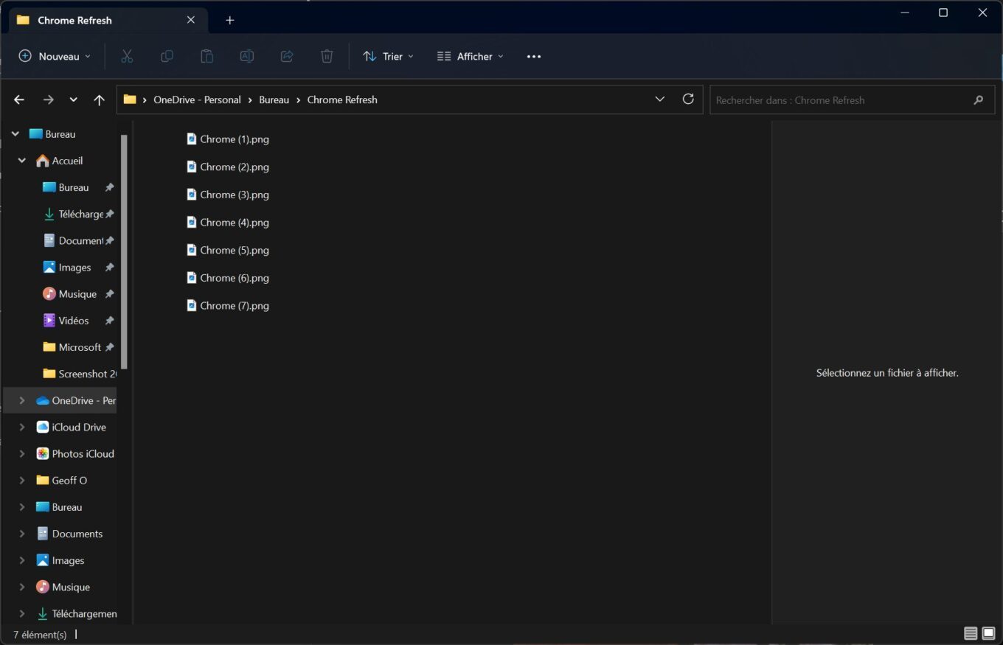
Task: Click Chrome Refresh in address path
Action: pyautogui.click(x=342, y=100)
